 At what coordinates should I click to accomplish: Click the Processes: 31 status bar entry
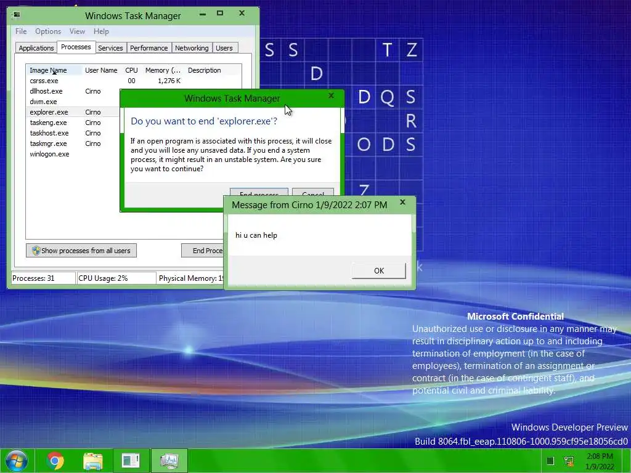pyautogui.click(x=43, y=278)
